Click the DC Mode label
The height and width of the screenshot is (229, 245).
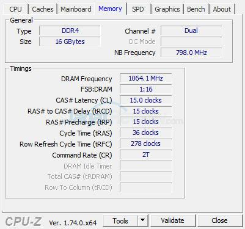[x=142, y=42]
